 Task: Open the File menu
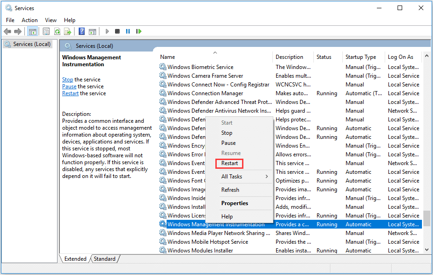click(10, 20)
